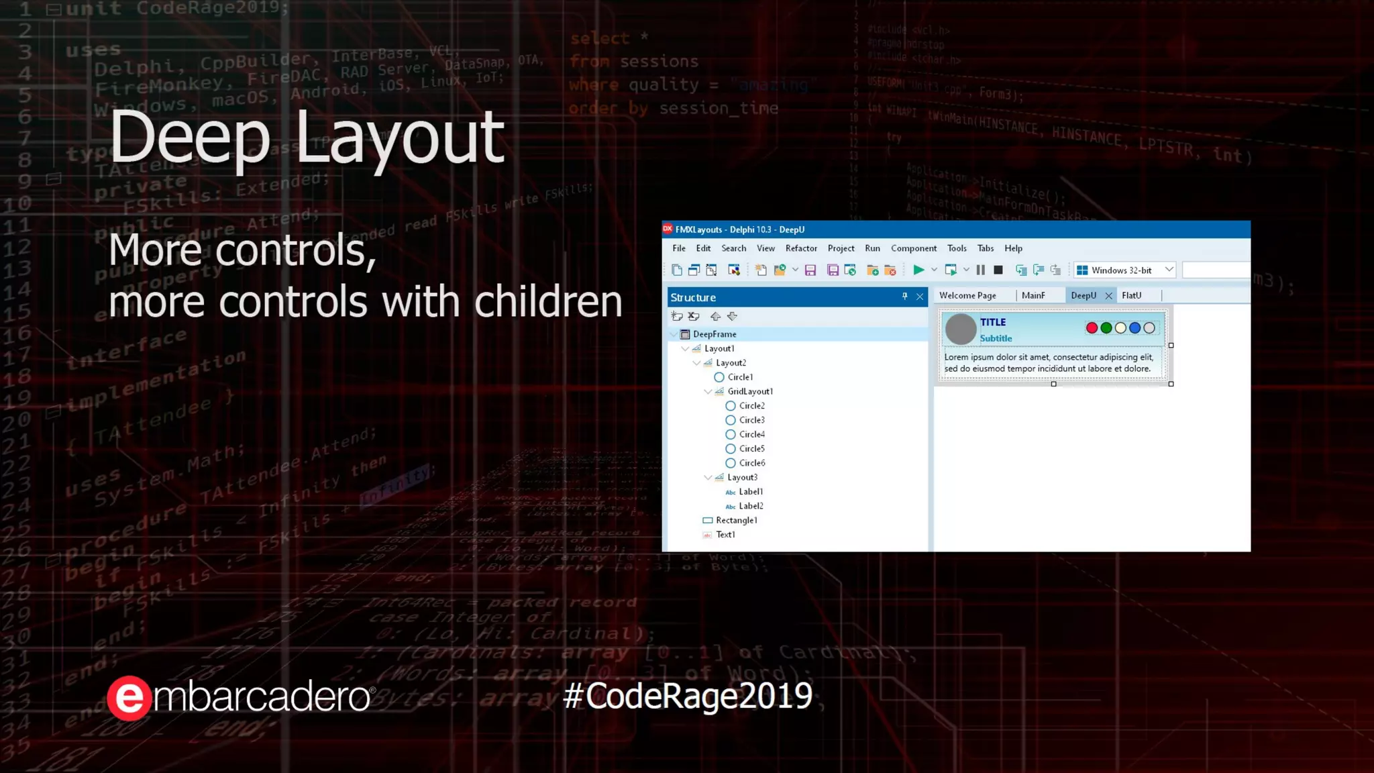Toggle the Structure panel pin

(x=904, y=297)
